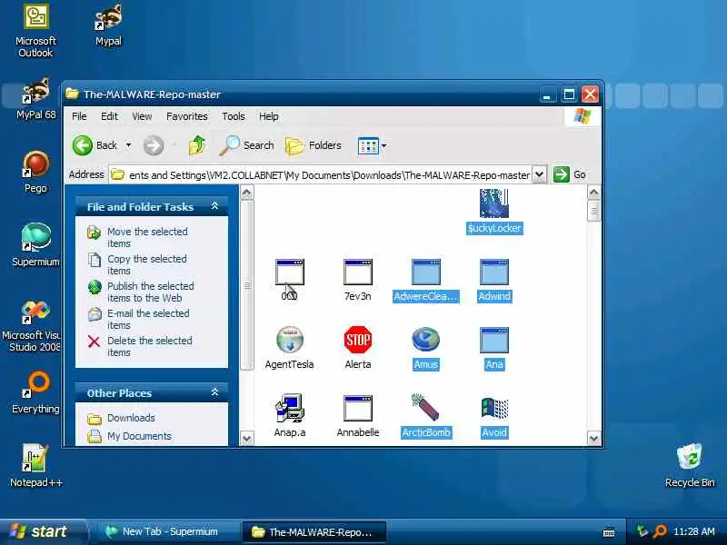The width and height of the screenshot is (727, 545).
Task: Open the Tools menu
Action: coord(234,116)
